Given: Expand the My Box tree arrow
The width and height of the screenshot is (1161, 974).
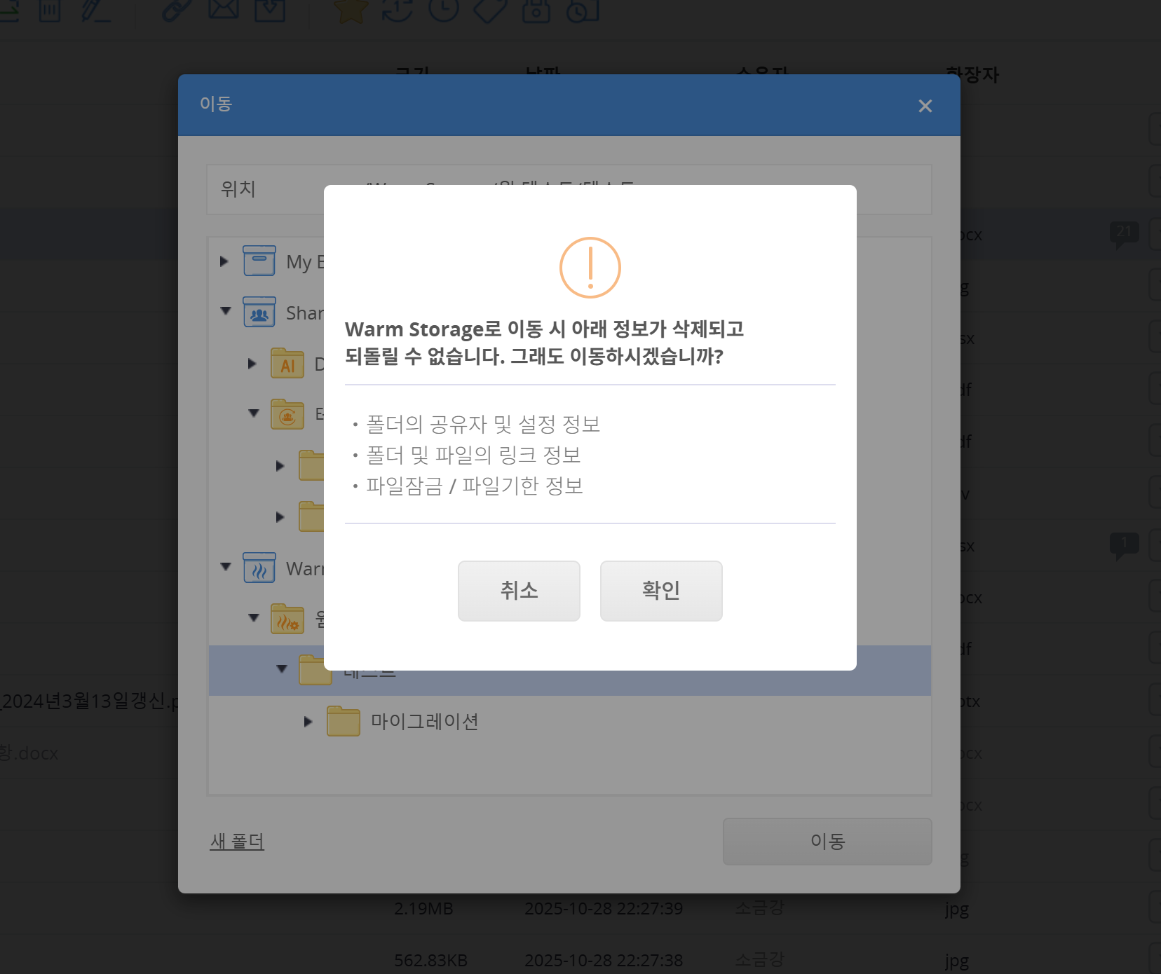Looking at the screenshot, I should [224, 261].
